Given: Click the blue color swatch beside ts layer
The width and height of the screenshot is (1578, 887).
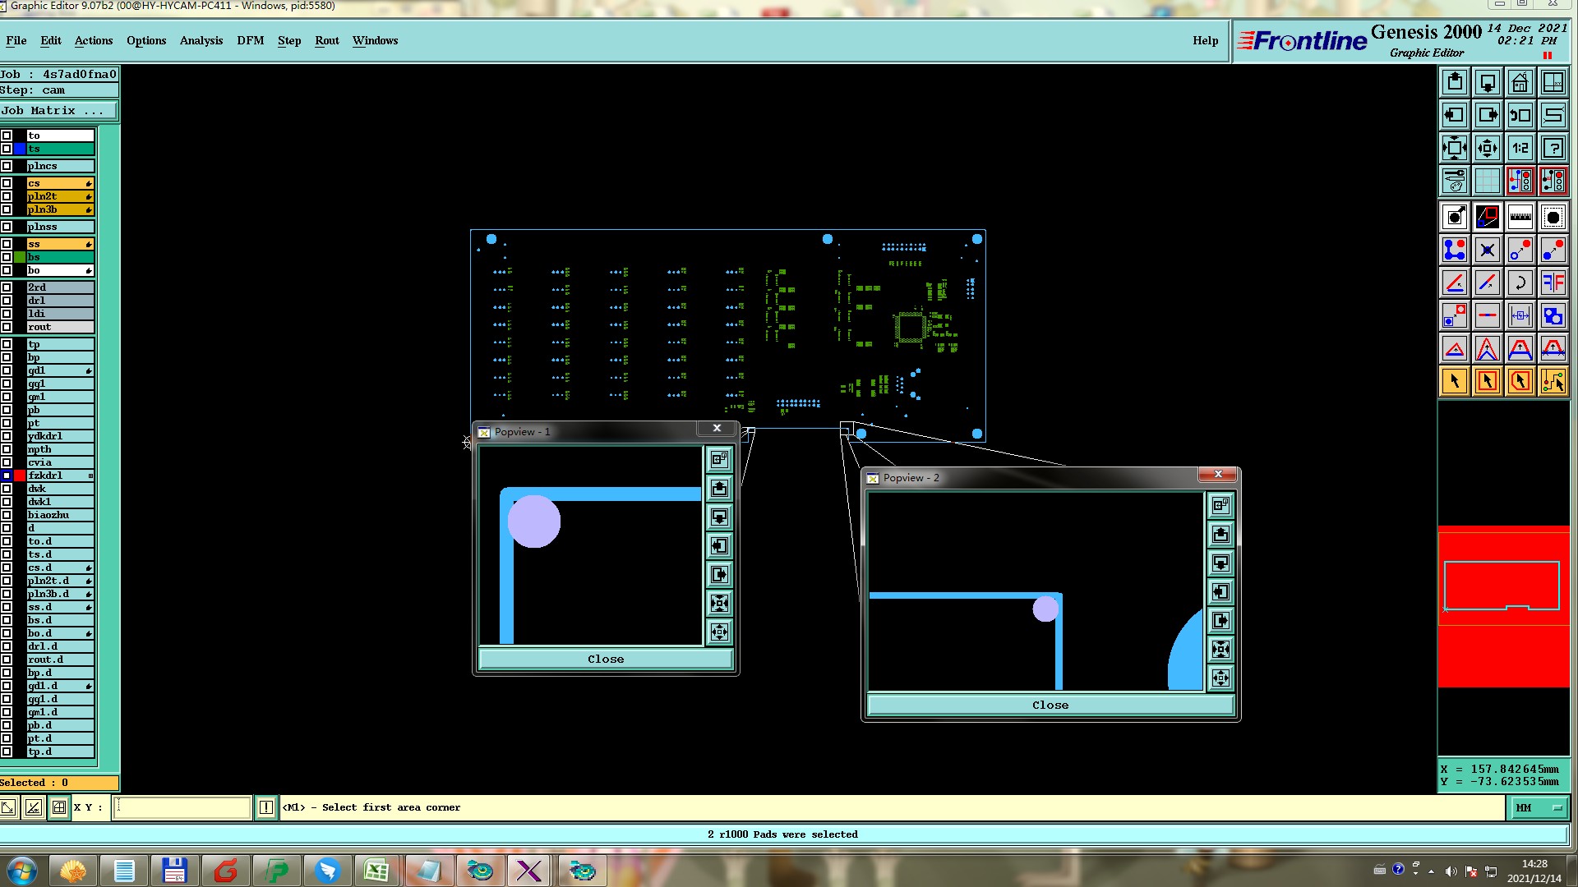Looking at the screenshot, I should [x=20, y=149].
